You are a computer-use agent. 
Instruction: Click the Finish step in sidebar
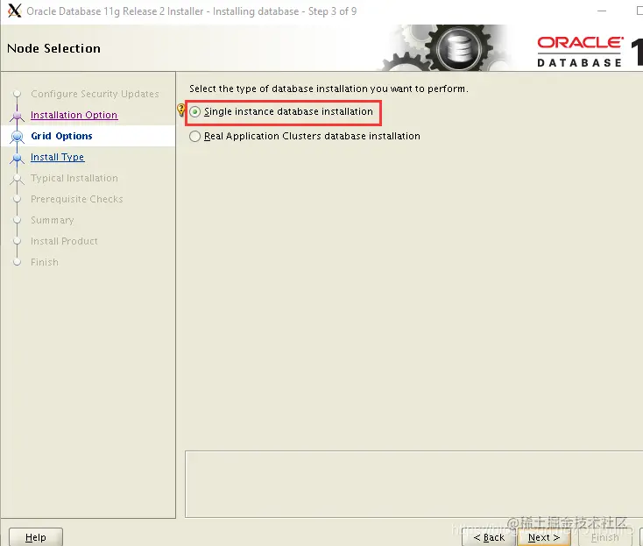(x=45, y=262)
